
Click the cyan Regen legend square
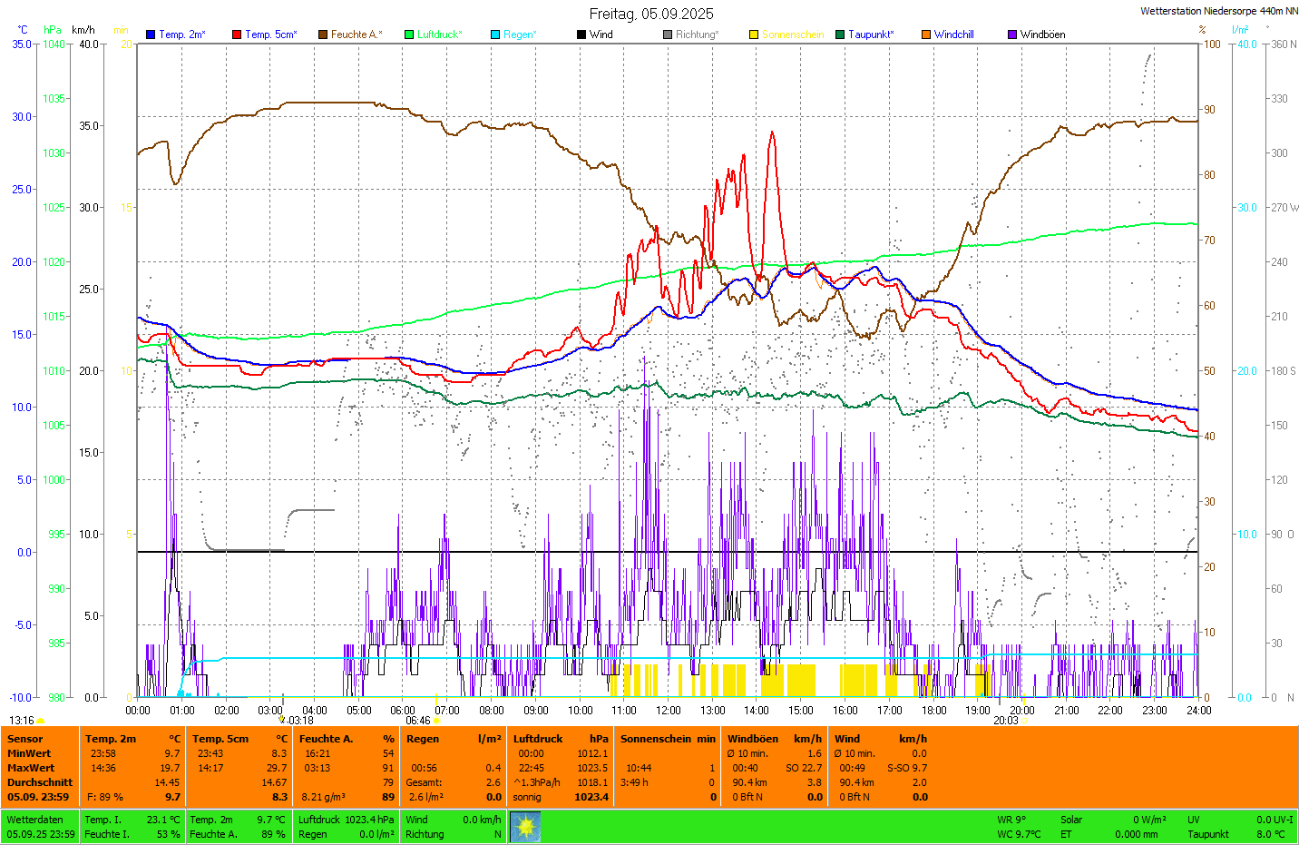click(495, 34)
